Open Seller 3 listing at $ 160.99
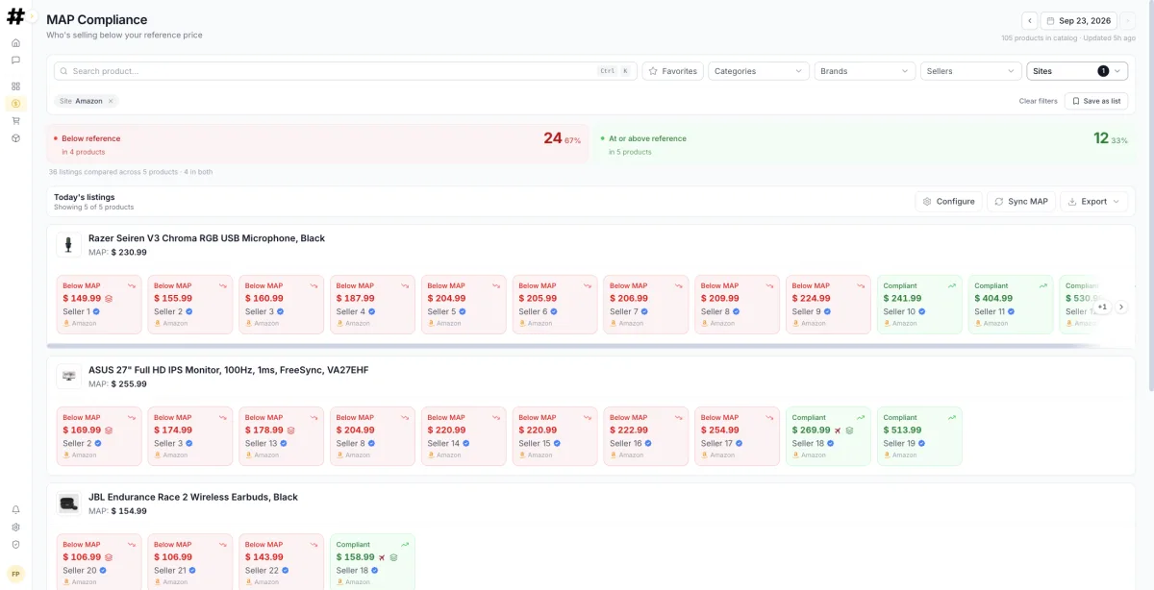Image resolution: width=1154 pixels, height=590 pixels. [x=282, y=305]
